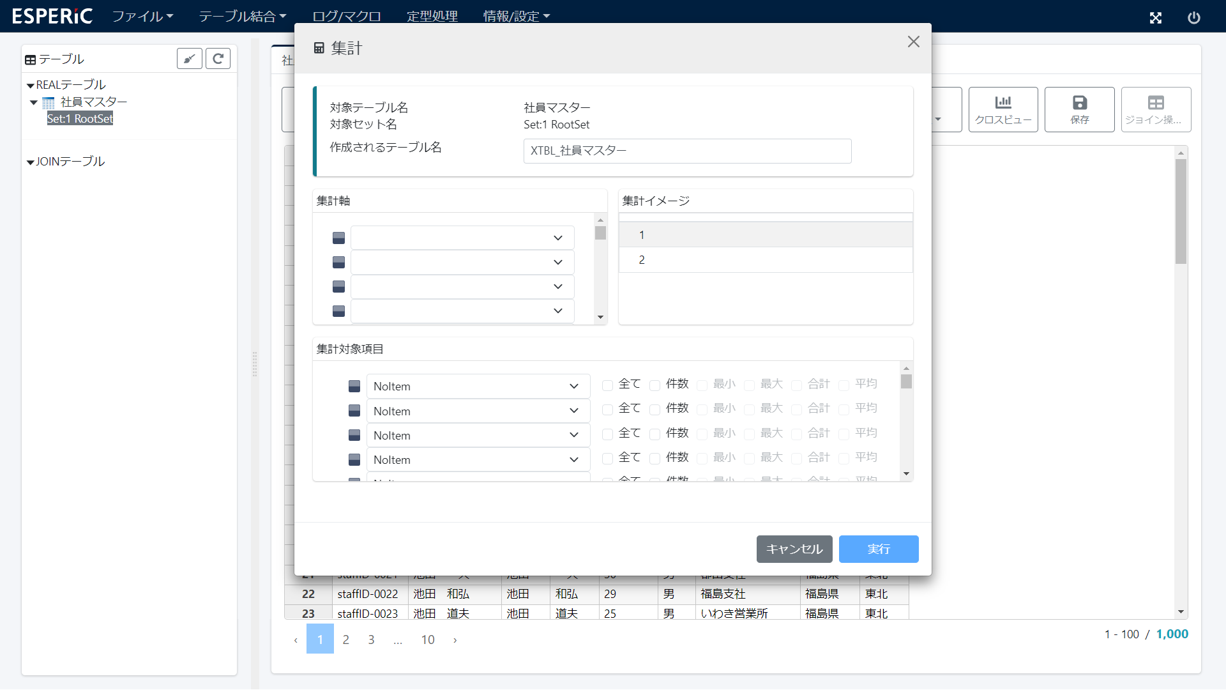Edit the 作成されるテーブル名 input field
The width and height of the screenshot is (1226, 690).
(687, 151)
